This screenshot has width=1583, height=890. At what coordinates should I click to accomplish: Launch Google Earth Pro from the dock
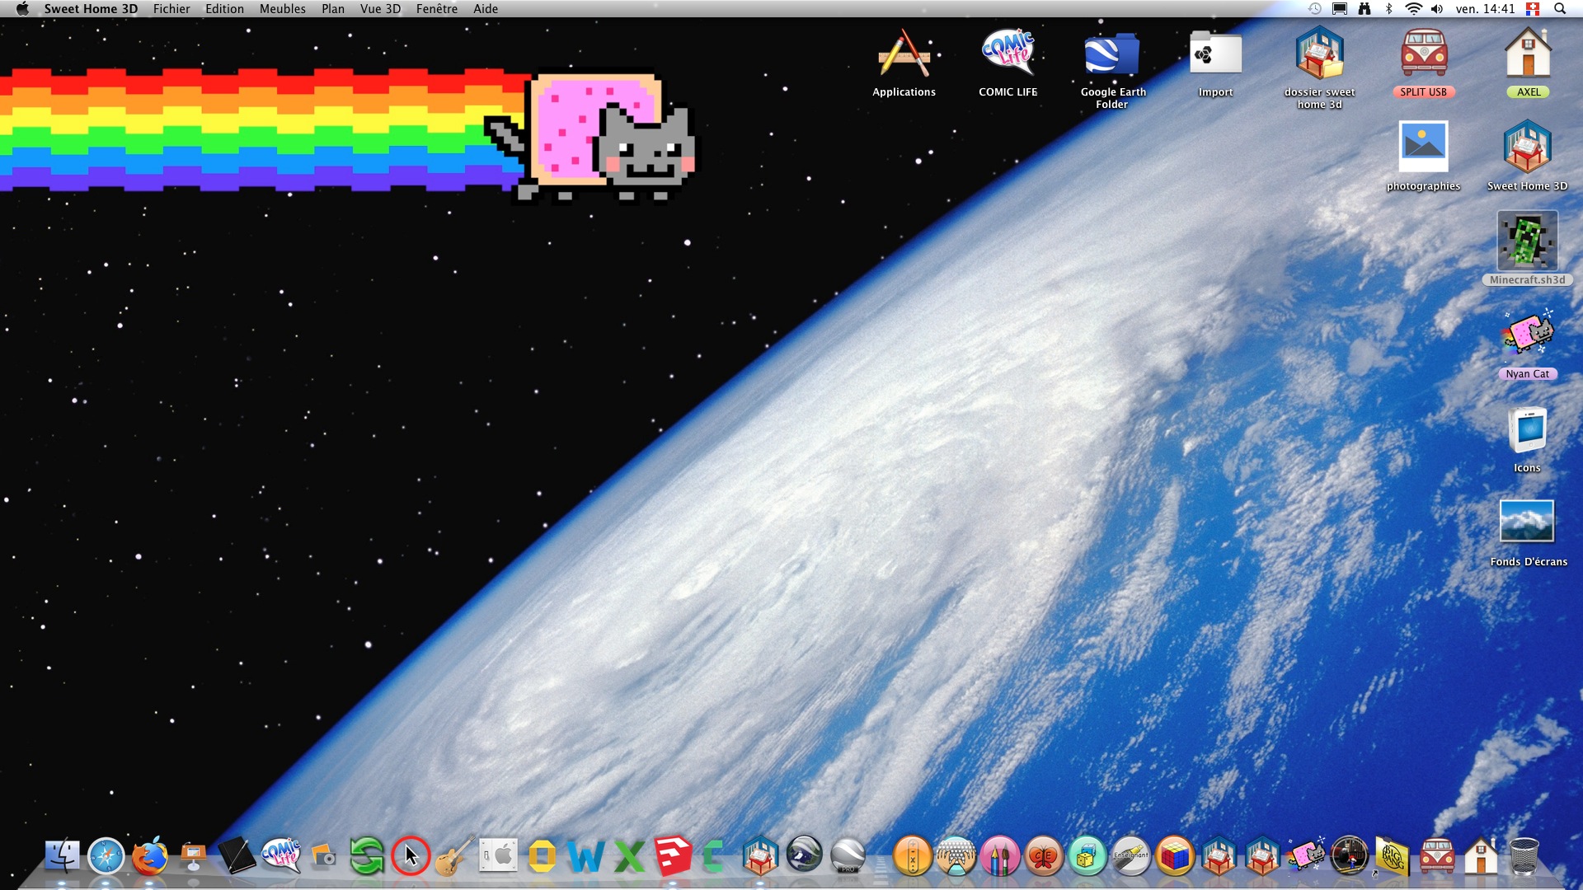(x=848, y=856)
